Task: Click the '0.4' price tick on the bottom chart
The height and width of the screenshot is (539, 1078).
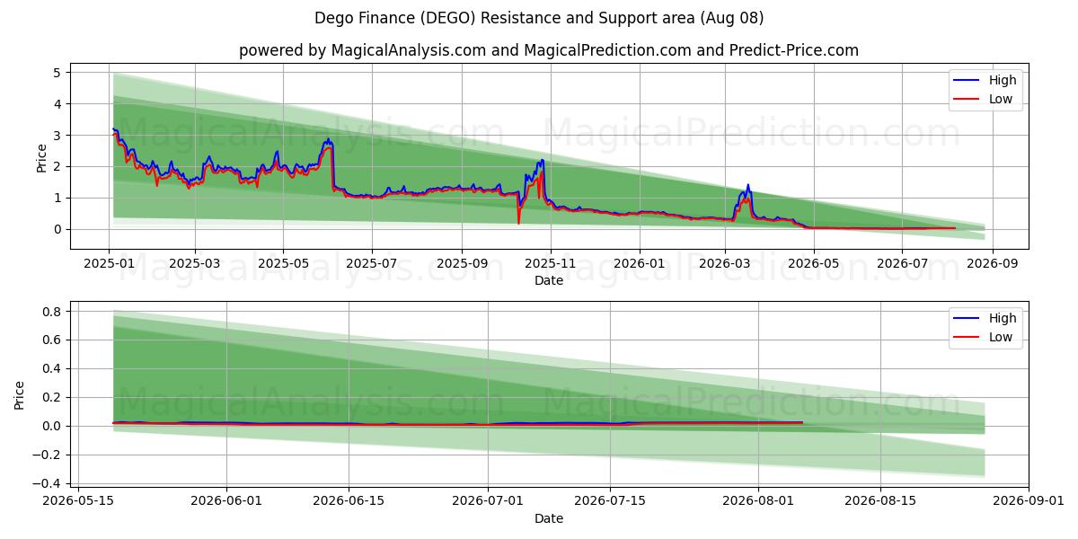Action: (52, 368)
